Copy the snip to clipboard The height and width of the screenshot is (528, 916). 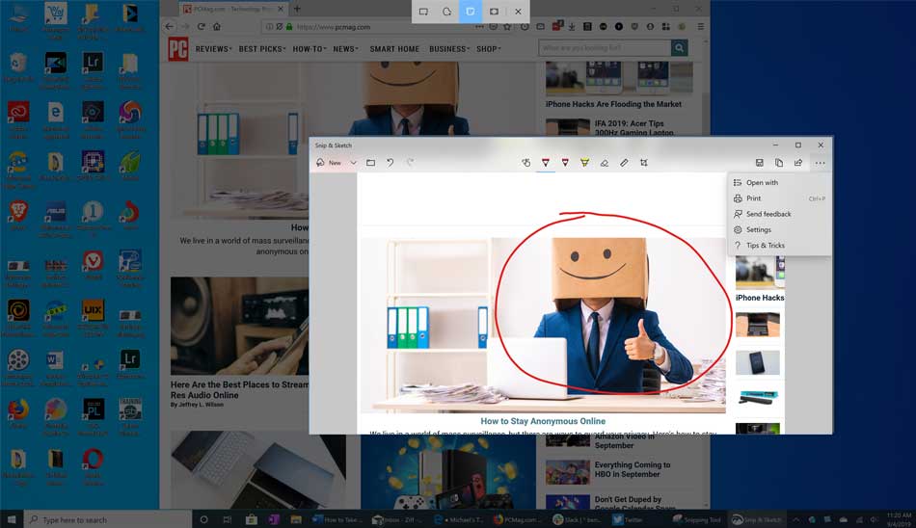tap(779, 163)
